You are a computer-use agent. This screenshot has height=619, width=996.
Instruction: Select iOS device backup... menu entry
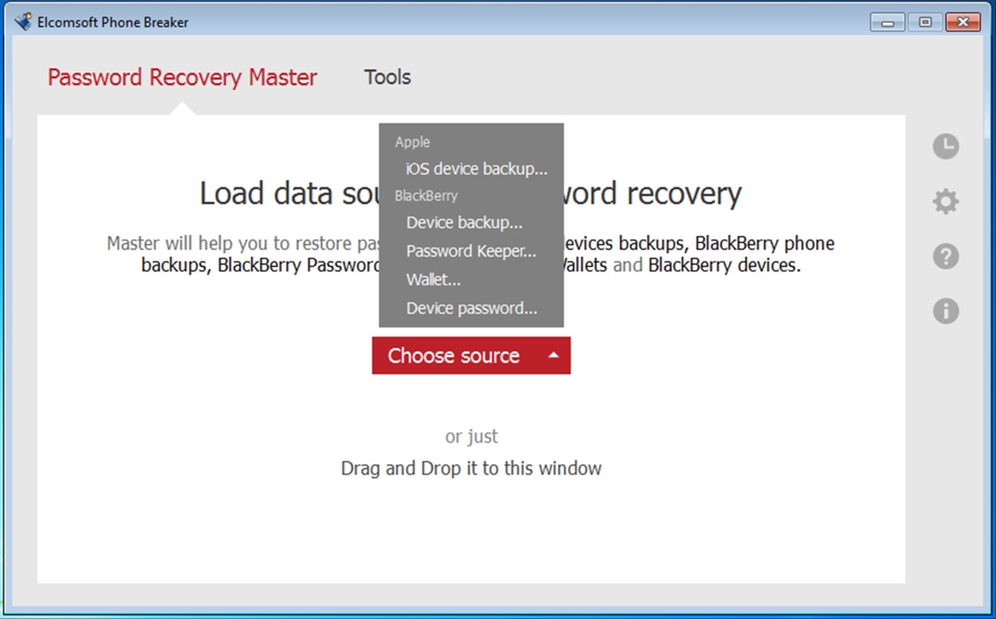[x=476, y=169]
